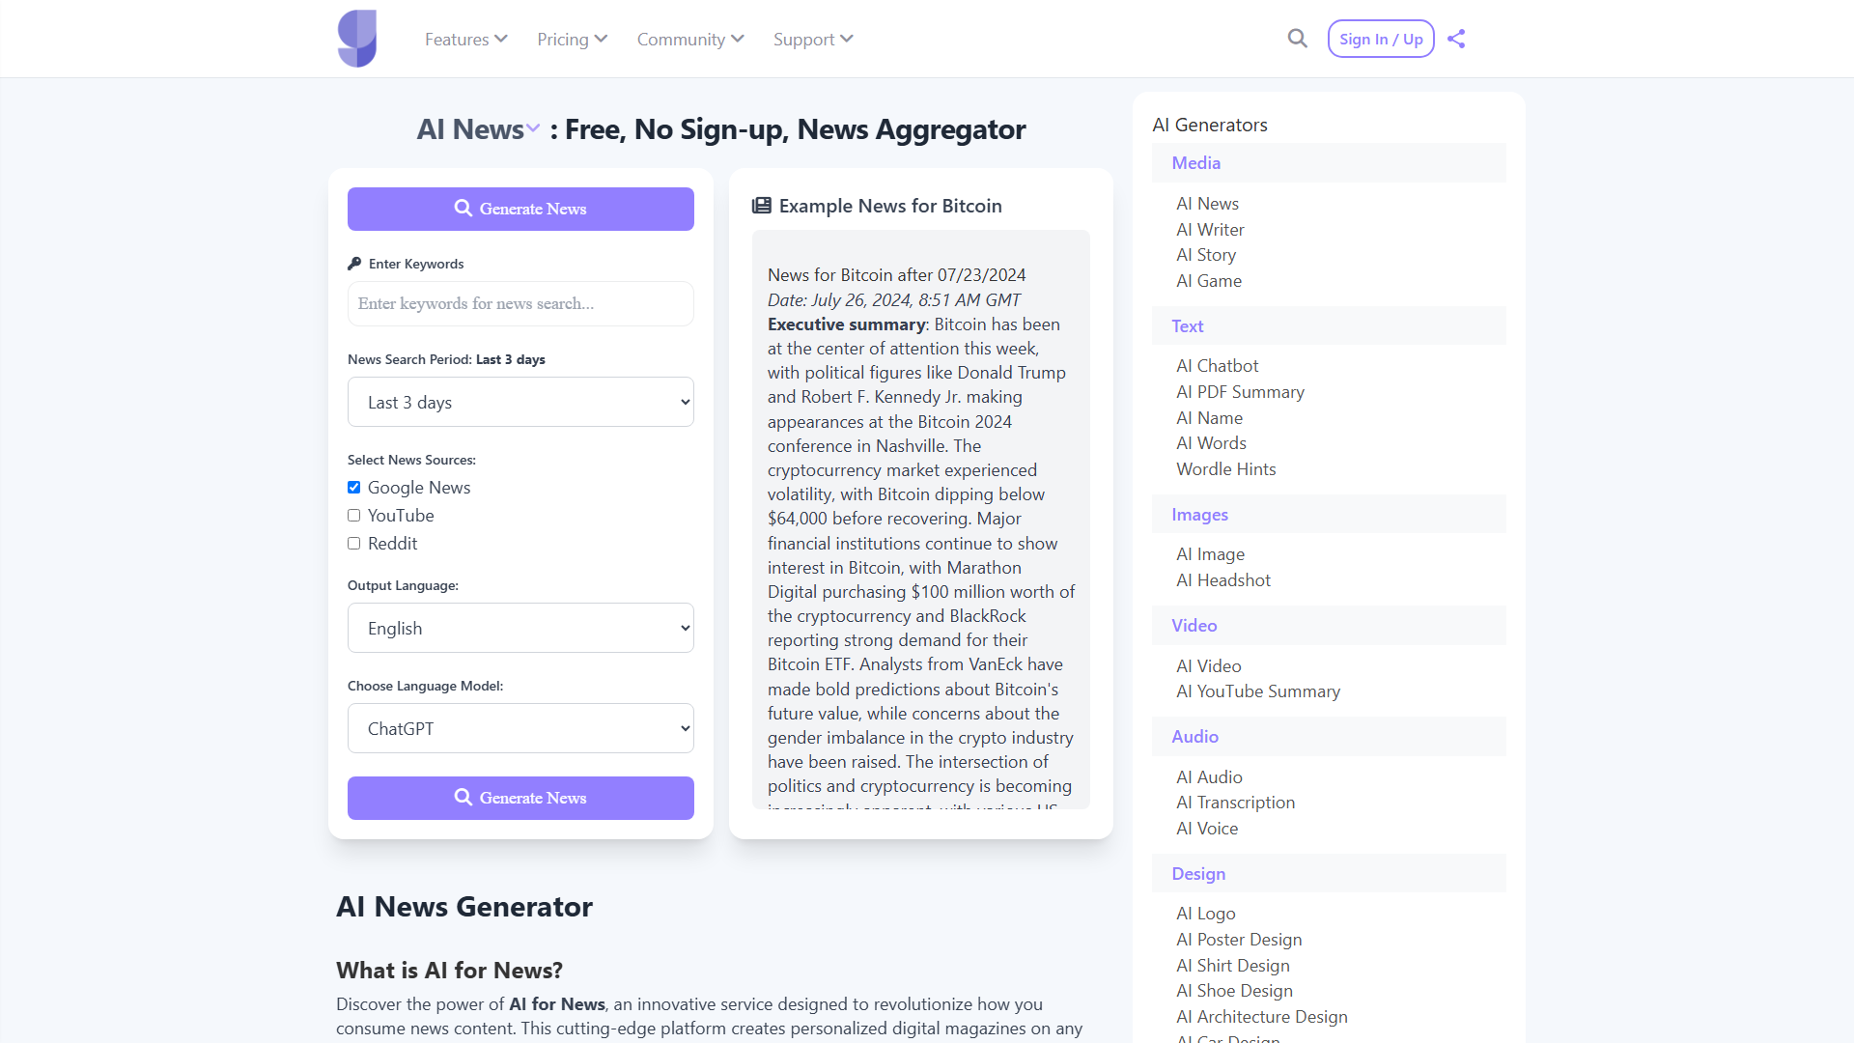Open the Features menu
This screenshot has height=1043, width=1854.
pos(465,40)
